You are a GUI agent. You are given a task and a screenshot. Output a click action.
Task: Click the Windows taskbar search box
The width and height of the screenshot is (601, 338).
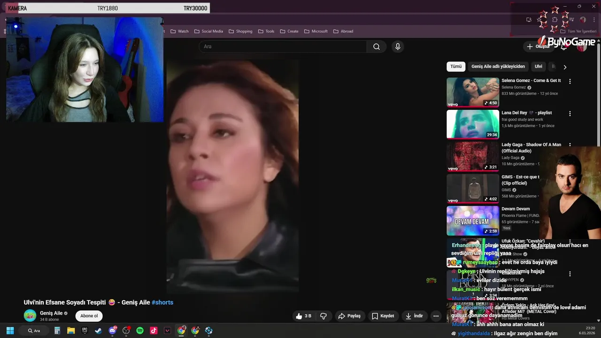[35, 330]
